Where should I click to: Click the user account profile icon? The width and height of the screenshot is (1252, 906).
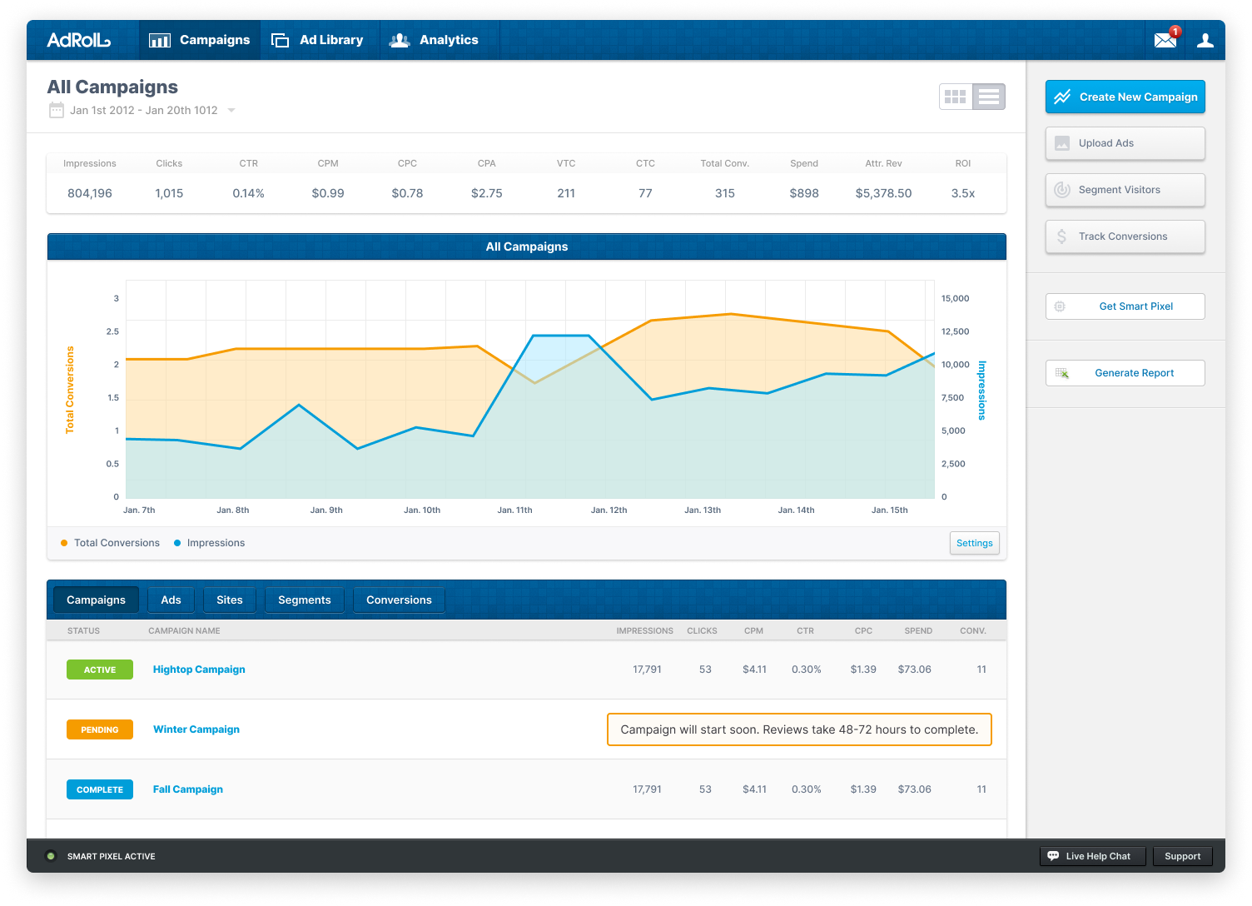[x=1205, y=40]
